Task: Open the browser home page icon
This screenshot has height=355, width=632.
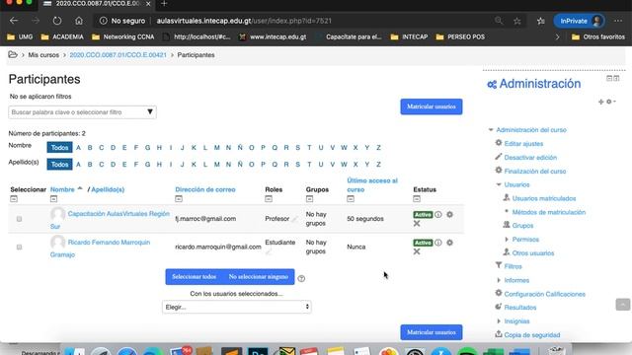Action: point(79,21)
